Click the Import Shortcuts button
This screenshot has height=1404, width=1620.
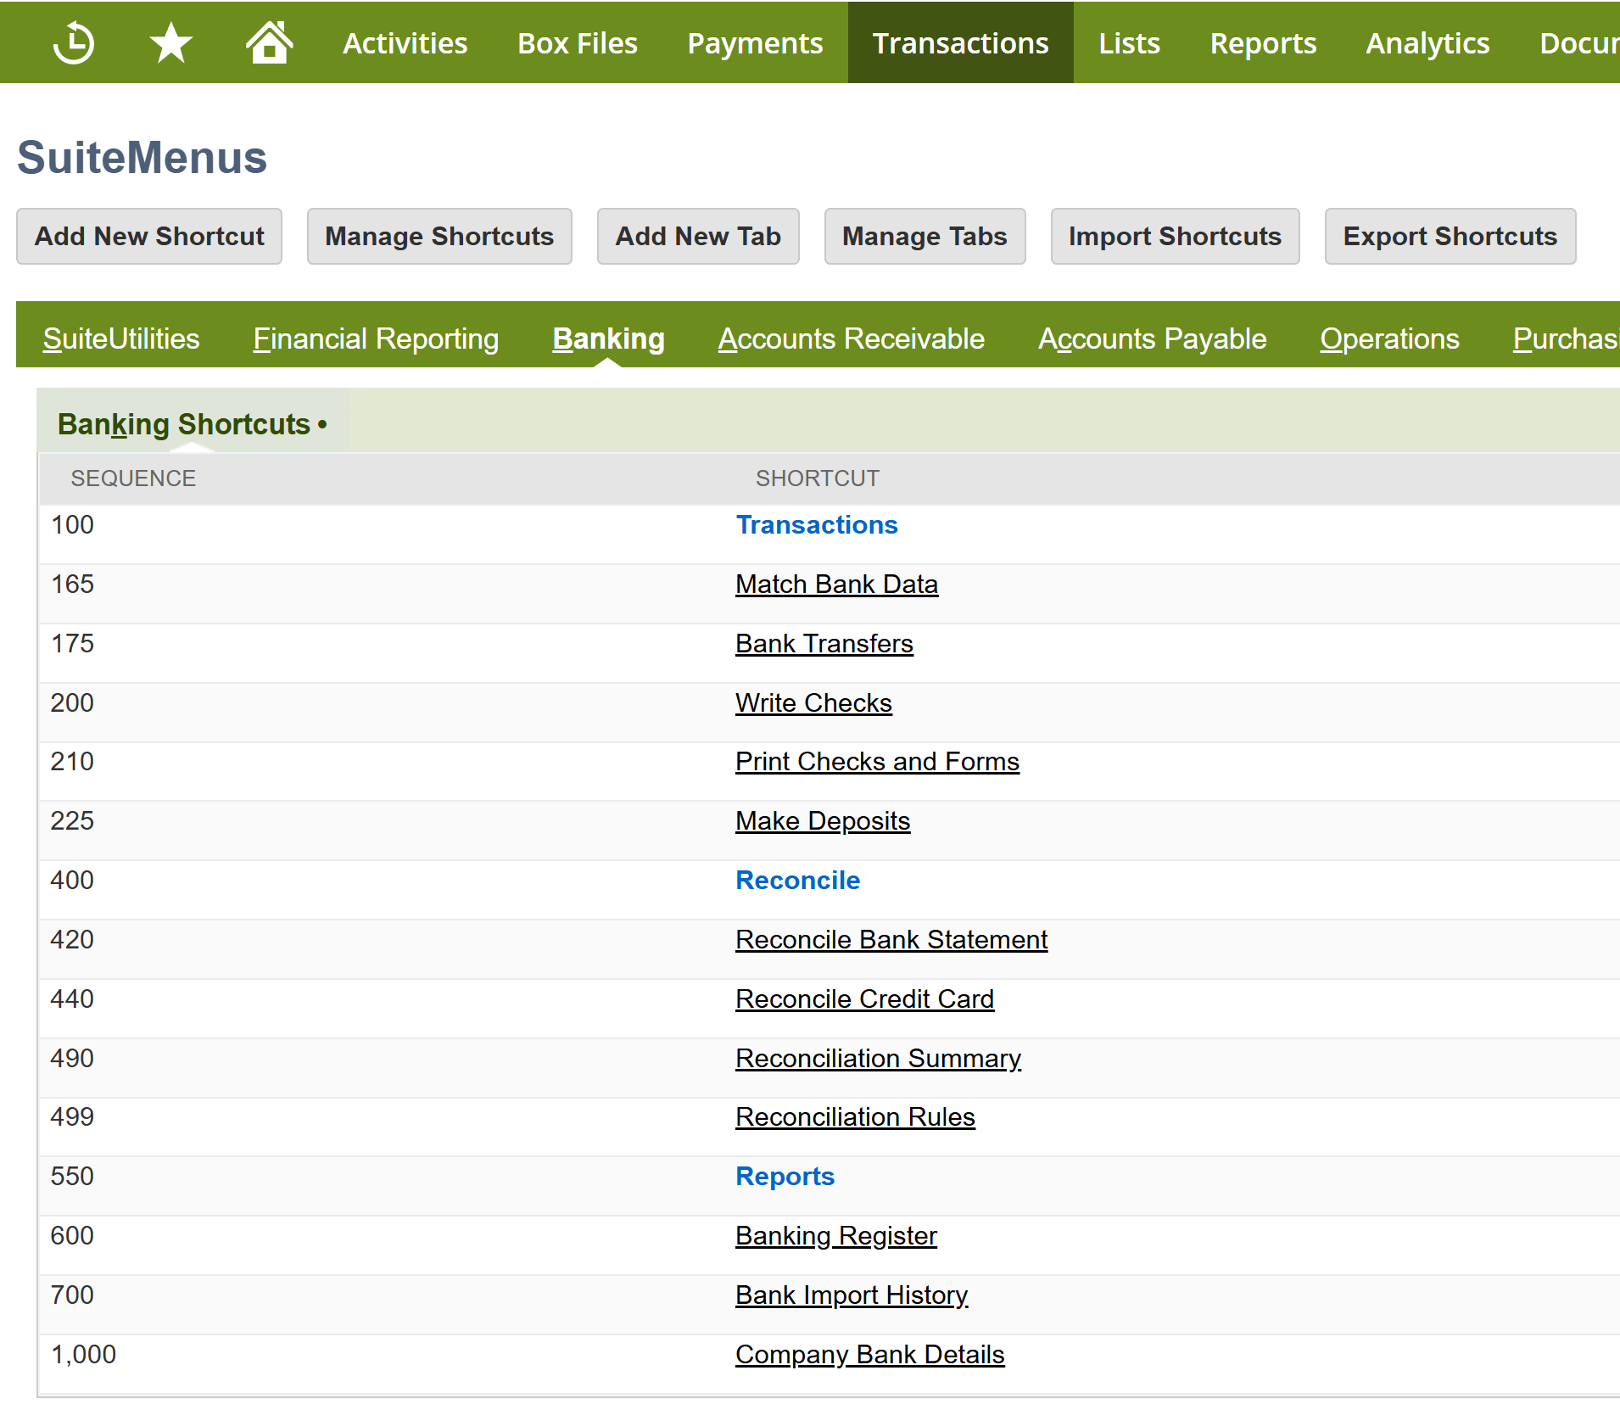[x=1174, y=237]
